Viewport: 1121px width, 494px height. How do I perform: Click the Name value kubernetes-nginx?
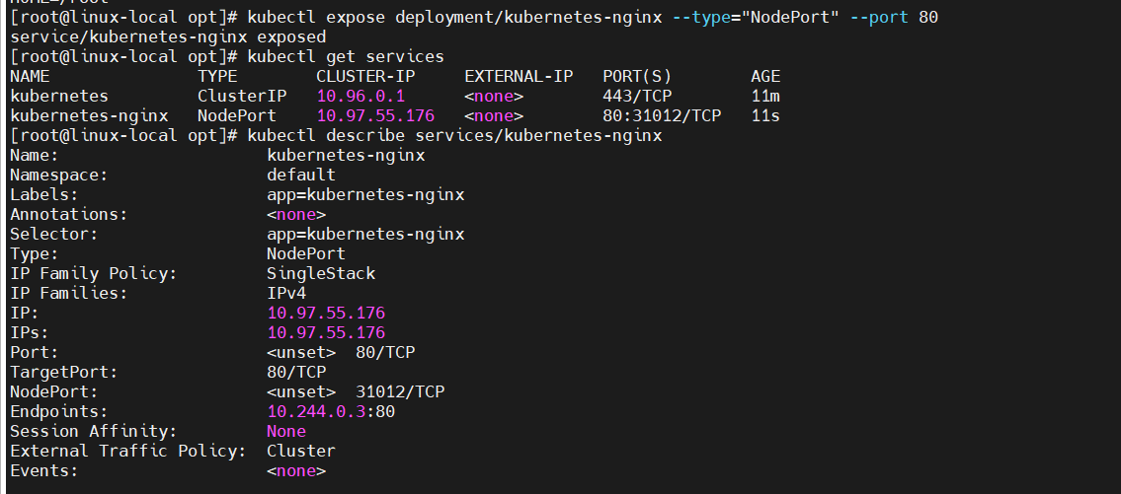coord(346,155)
